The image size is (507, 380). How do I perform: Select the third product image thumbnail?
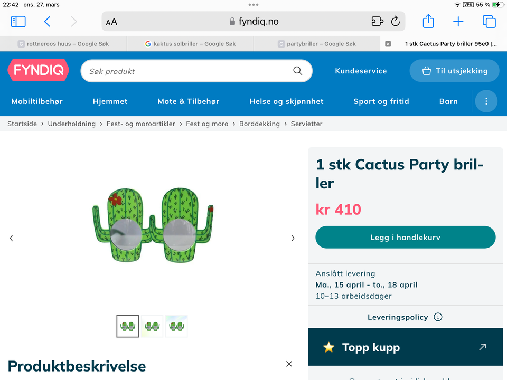(176, 326)
